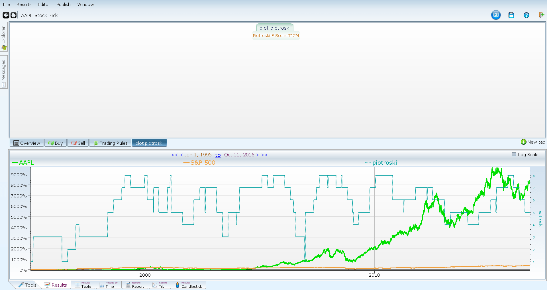
Task: Expand the Explorer side panel
Action: tap(4, 37)
